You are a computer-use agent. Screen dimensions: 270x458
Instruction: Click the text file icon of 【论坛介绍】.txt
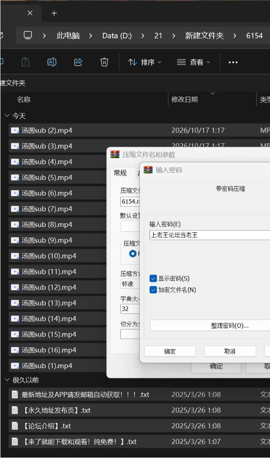[x=15, y=426]
